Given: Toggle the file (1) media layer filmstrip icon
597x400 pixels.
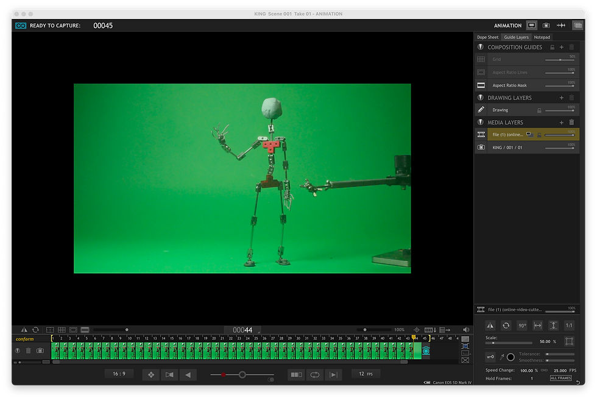Looking at the screenshot, I should click(481, 135).
